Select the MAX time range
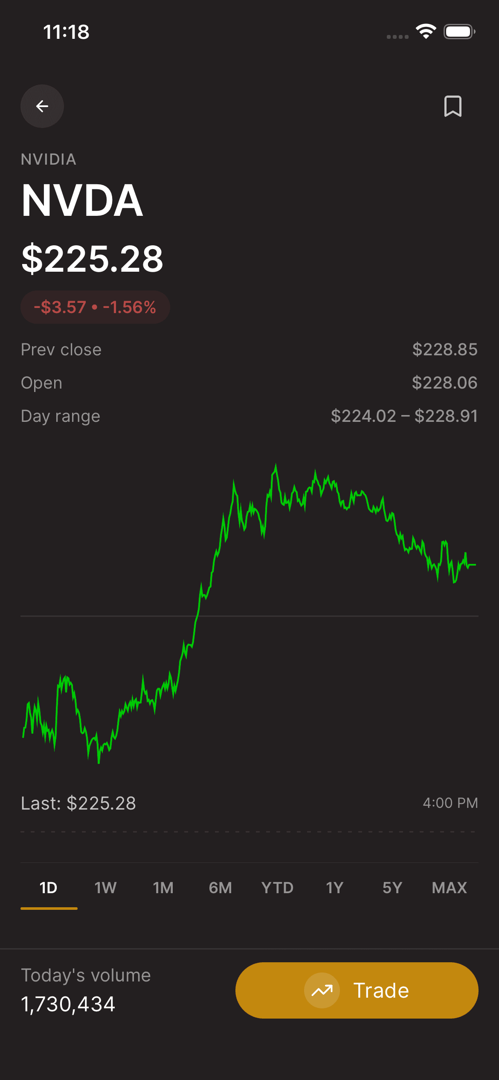The width and height of the screenshot is (499, 1080). [x=450, y=888]
